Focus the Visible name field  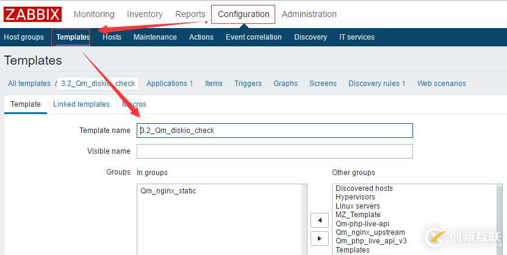(275, 151)
